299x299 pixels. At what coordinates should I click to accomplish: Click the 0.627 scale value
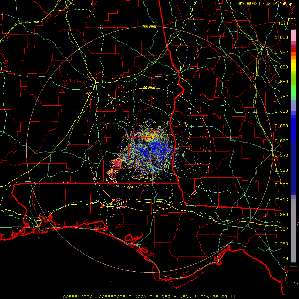tap(281, 141)
